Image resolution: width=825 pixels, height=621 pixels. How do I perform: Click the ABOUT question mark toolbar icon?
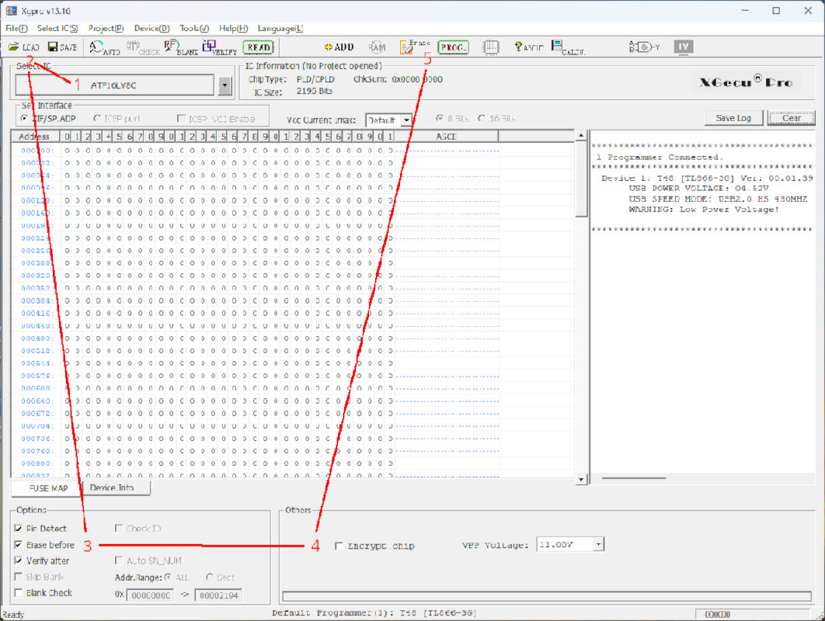[528, 47]
